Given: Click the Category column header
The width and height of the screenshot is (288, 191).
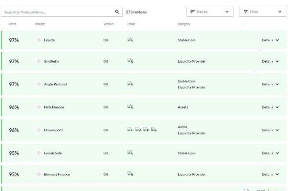Looking at the screenshot, I should click(184, 24).
